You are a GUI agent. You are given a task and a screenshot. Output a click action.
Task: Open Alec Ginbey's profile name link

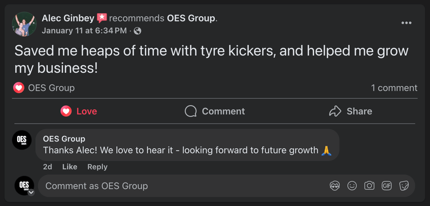[x=68, y=18]
